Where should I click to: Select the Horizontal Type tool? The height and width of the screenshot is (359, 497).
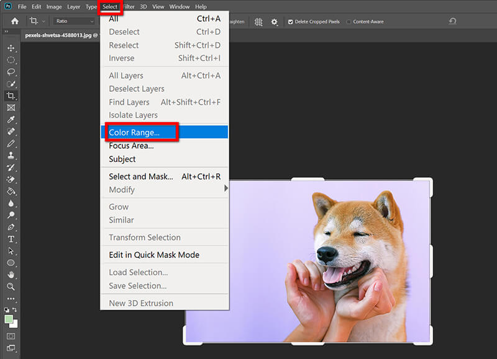[11, 239]
